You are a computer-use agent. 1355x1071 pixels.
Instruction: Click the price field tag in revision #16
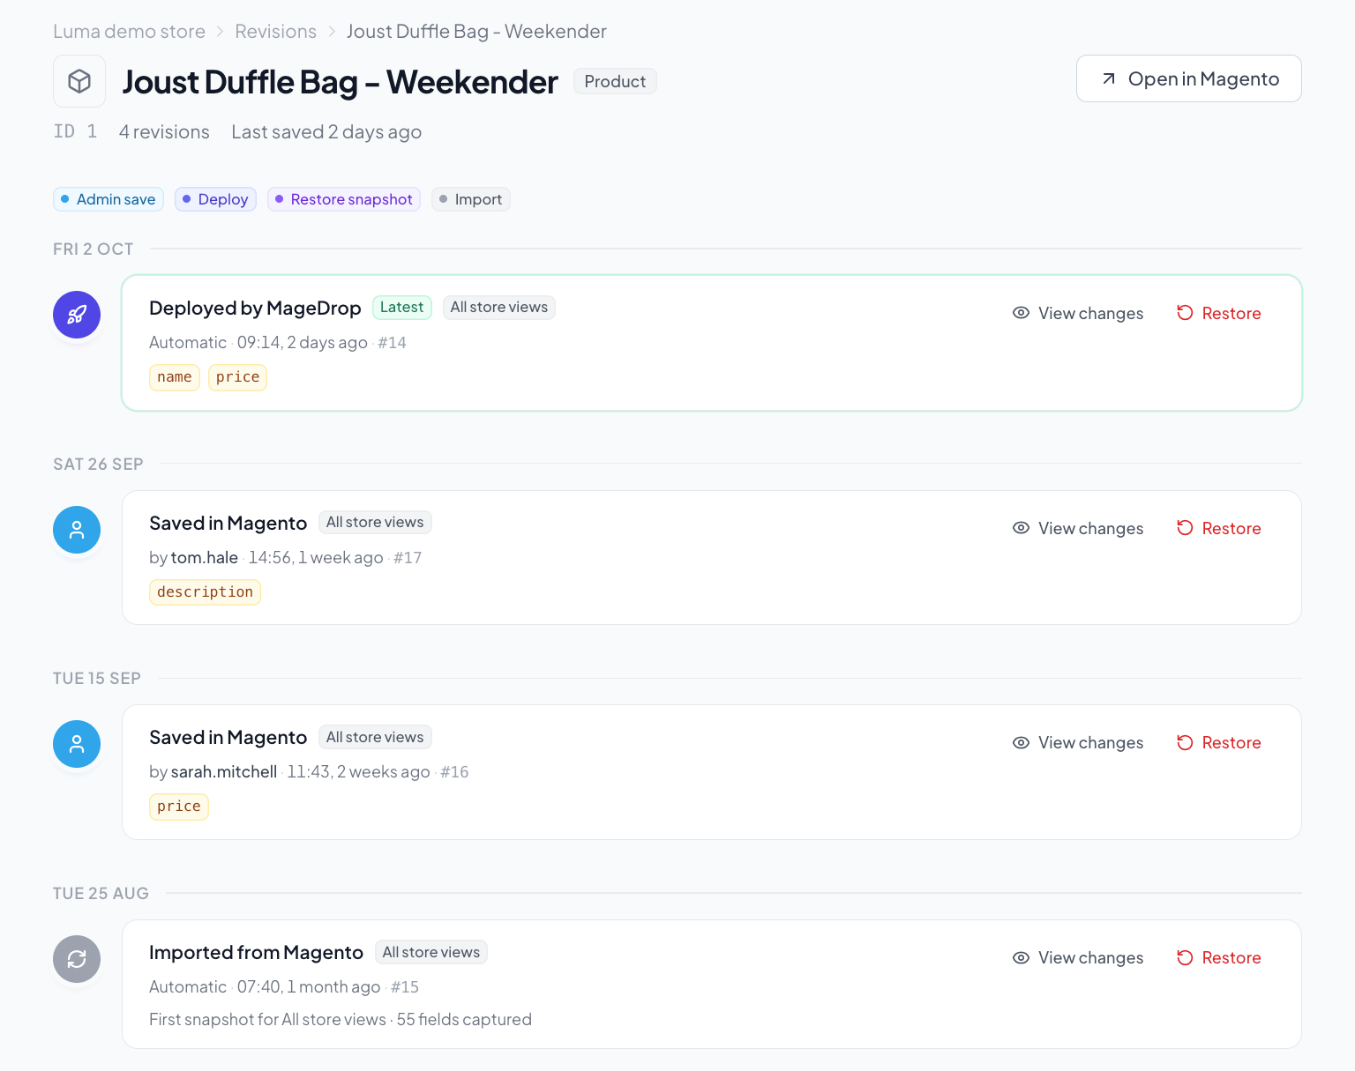(x=179, y=807)
